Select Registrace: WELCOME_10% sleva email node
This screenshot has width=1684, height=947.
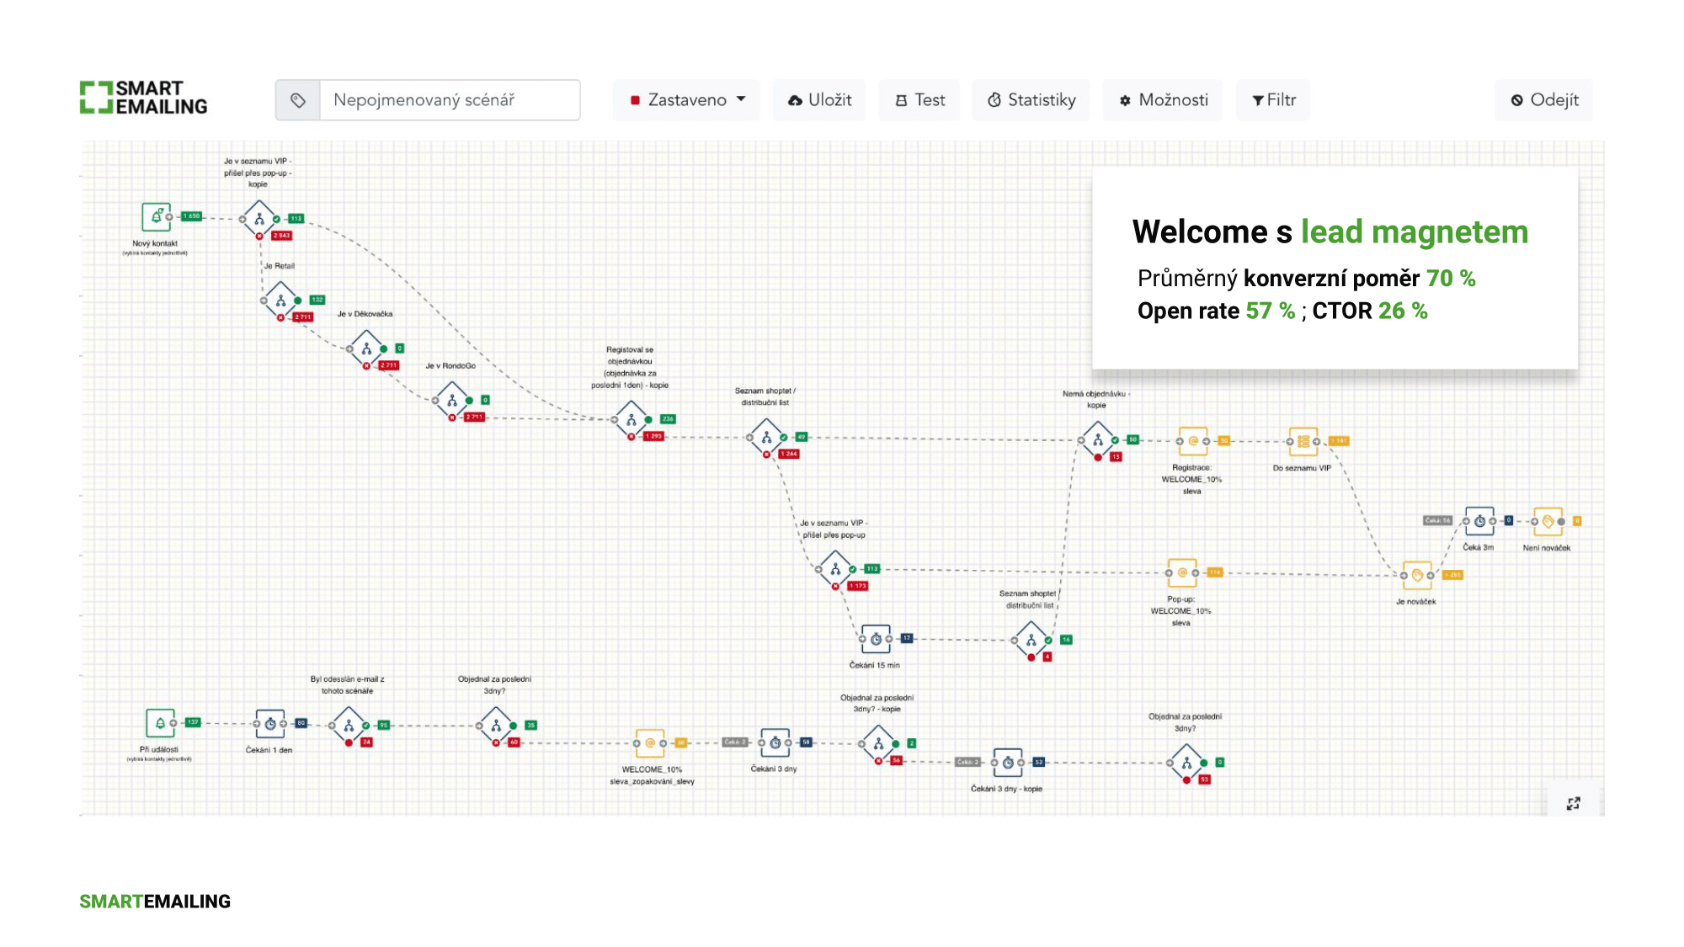point(1193,441)
